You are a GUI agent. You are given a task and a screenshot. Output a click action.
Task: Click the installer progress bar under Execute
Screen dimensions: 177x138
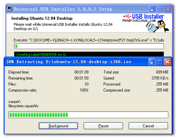pos(89,46)
